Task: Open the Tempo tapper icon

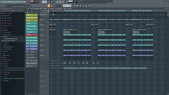Action: click(89, 6)
